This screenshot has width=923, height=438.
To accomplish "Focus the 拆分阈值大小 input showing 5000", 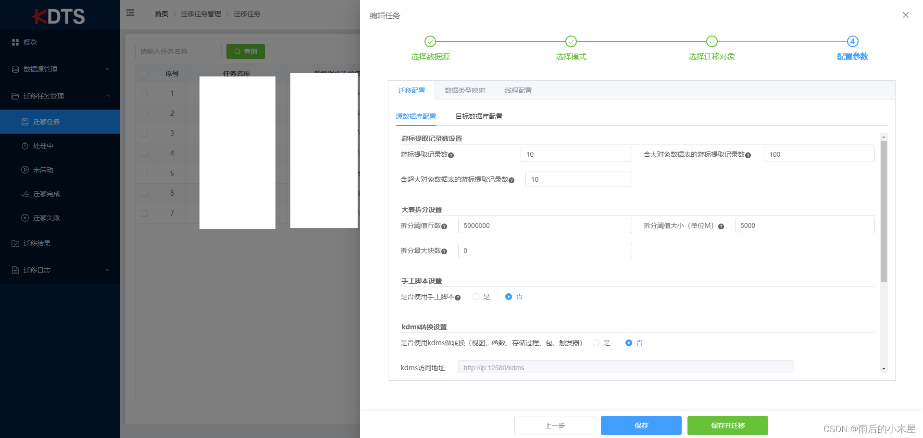I will pyautogui.click(x=805, y=225).
